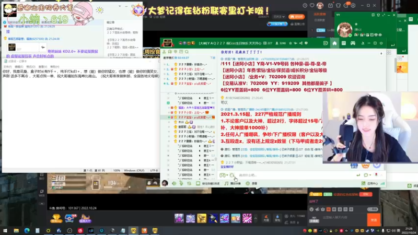
Task: Click the WEB icon in Douyu left sidebar
Action: pyautogui.click(x=42, y=193)
